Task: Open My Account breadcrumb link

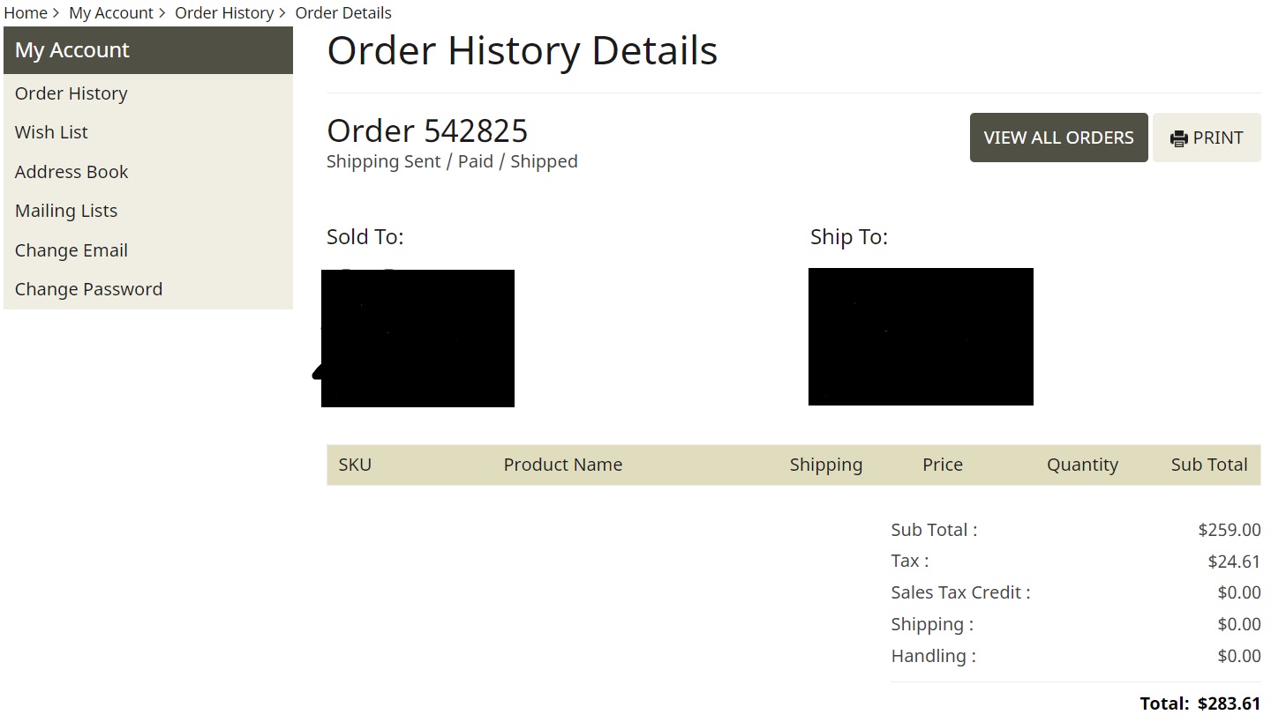Action: [x=111, y=13]
